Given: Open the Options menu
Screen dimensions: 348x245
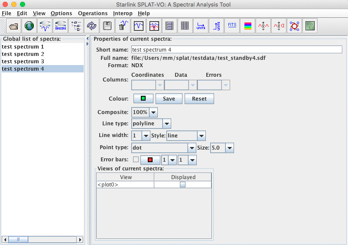Looking at the screenshot, I should [61, 13].
